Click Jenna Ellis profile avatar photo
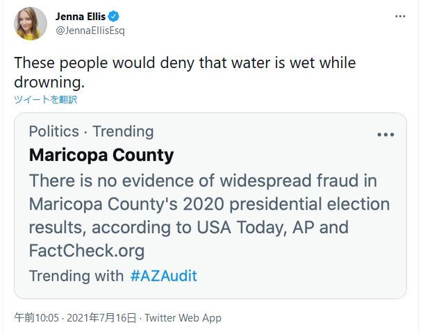The width and height of the screenshot is (432, 334). tap(31, 24)
